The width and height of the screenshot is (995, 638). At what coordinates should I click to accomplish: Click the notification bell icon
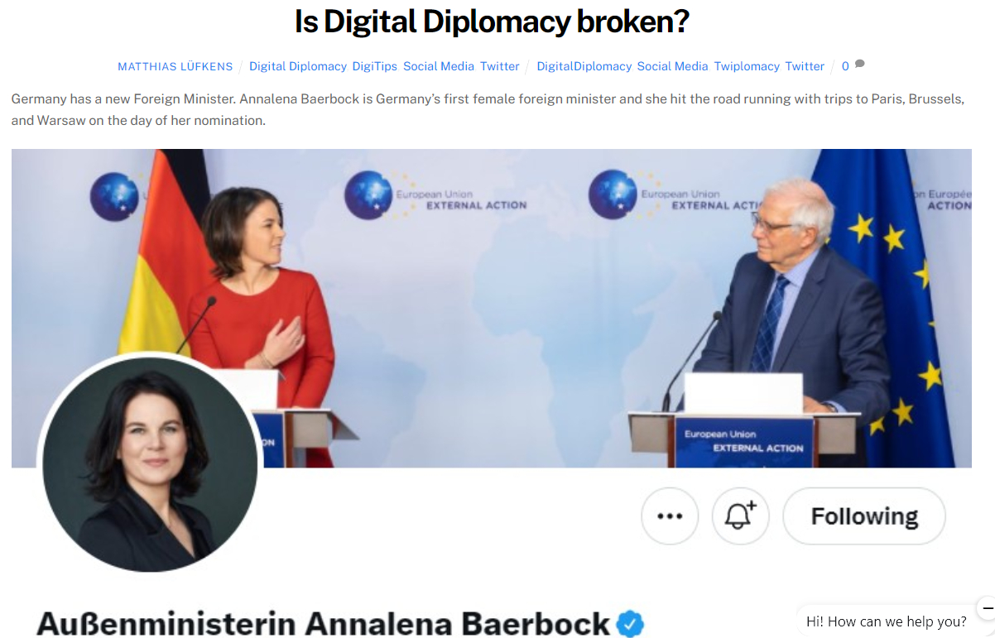741,516
